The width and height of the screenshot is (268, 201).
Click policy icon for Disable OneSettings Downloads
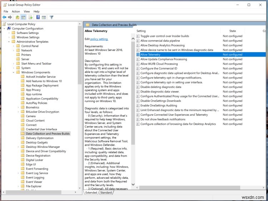138,101
